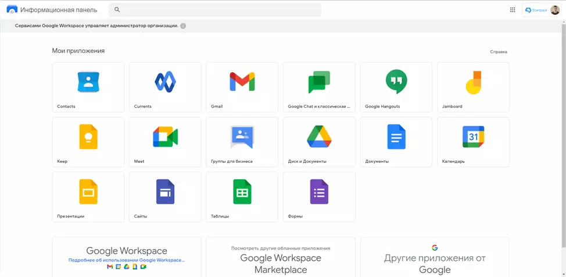Click the Gmail label text
566x277 pixels.
[x=217, y=106]
